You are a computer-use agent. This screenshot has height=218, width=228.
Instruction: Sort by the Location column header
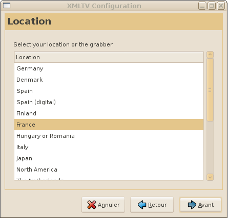(x=109, y=57)
